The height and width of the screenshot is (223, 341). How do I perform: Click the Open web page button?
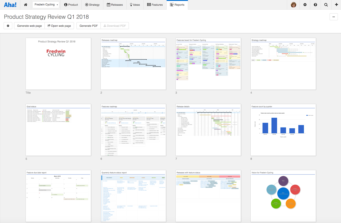click(x=59, y=26)
